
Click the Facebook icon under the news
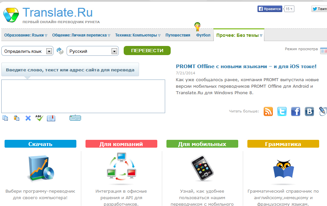(x=295, y=111)
